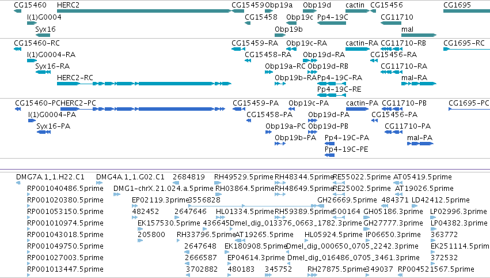490x278 pixels.
Task: Click the AT05419.5prime EST label
Action: tap(423, 177)
